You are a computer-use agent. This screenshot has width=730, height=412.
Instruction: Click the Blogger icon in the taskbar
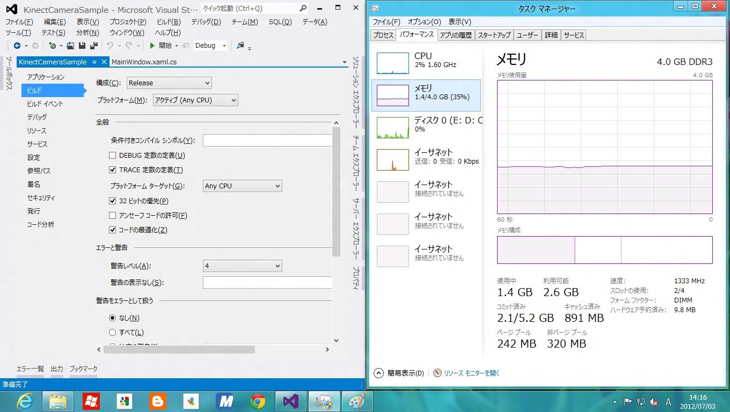158,401
